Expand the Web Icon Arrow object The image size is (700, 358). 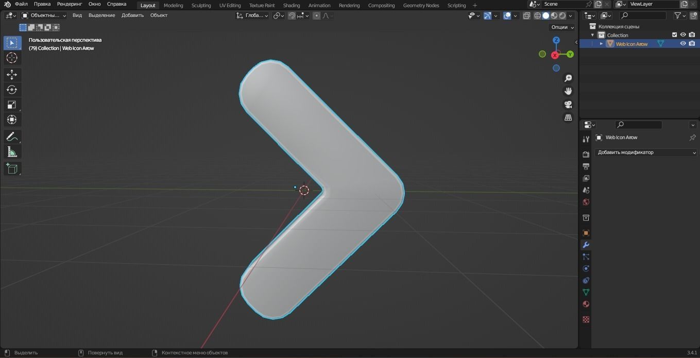[601, 44]
